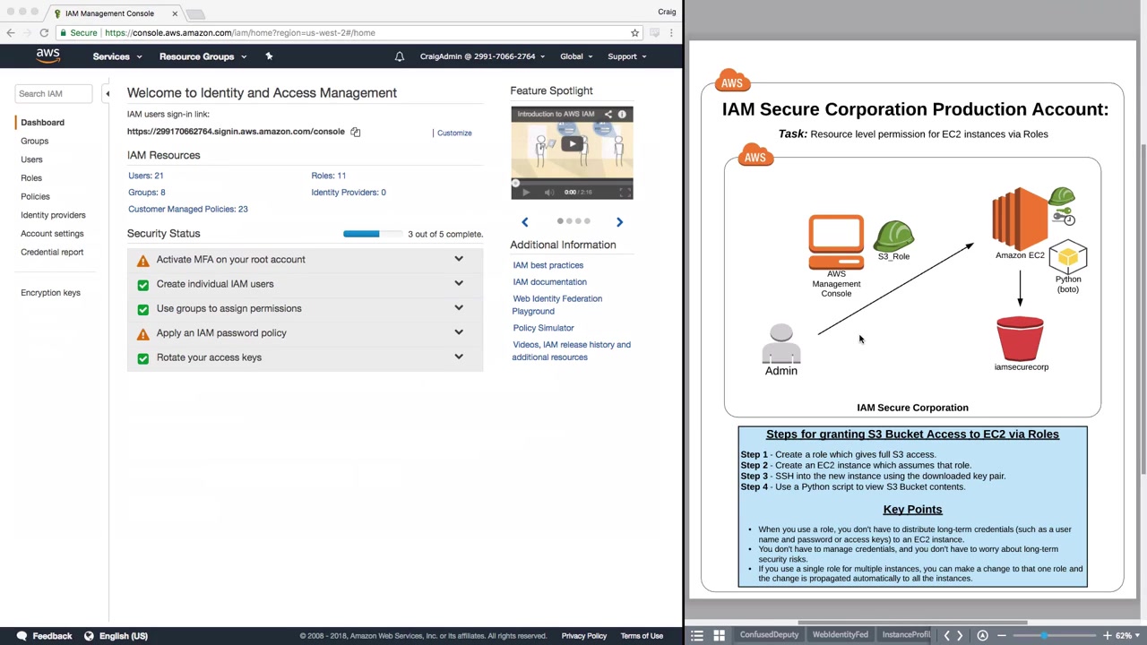This screenshot has width=1147, height=645.
Task: Open Users in the IAM sidebar
Action: click(31, 159)
